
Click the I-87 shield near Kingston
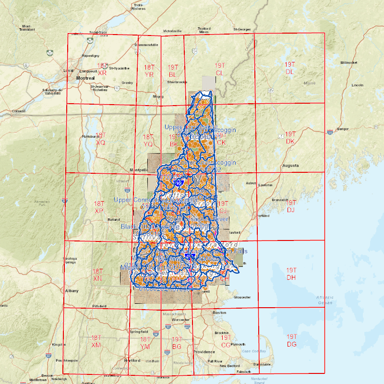pos(48,356)
